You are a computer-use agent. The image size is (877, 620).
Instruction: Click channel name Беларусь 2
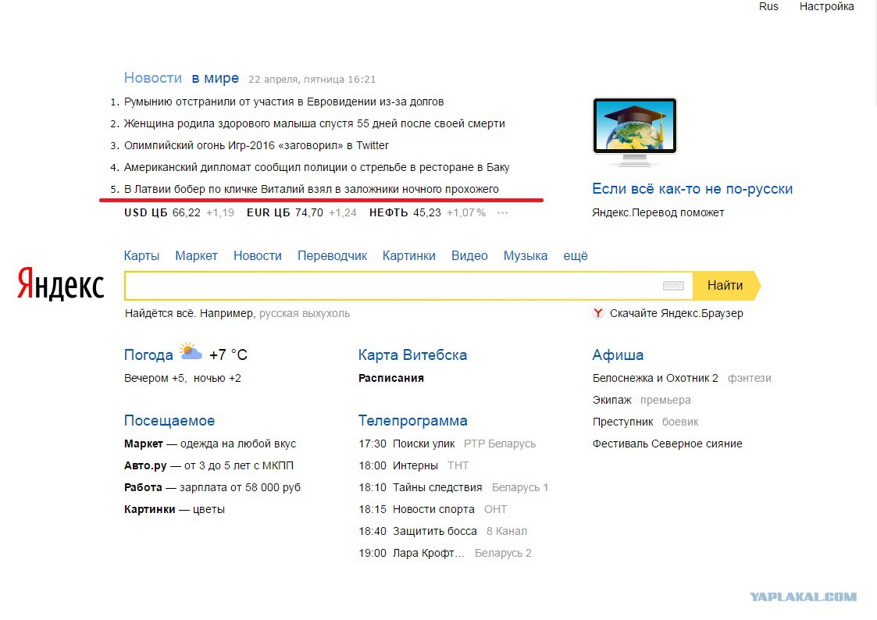coord(503,553)
